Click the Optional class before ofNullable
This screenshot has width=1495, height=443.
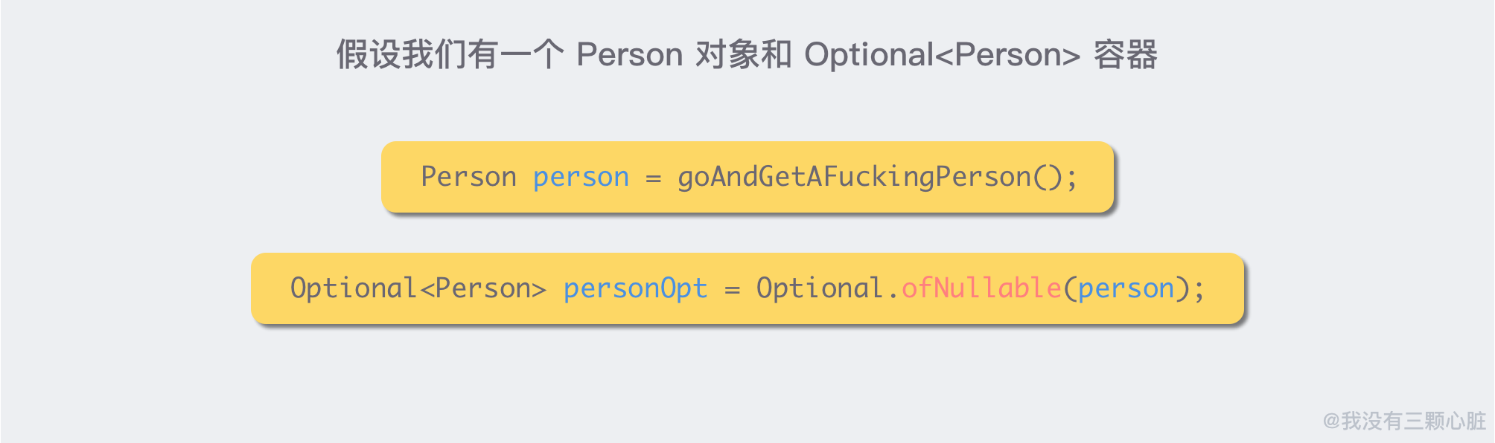820,288
